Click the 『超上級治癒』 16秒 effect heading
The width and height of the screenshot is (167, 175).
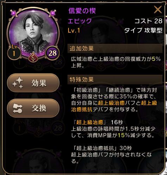pyautogui.click(x=98, y=122)
